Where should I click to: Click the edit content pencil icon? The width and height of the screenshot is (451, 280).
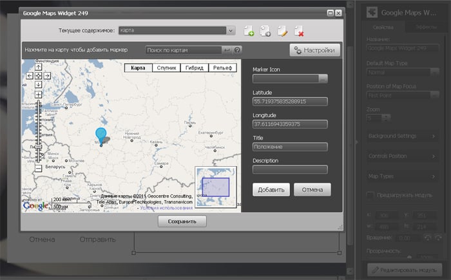tap(282, 30)
